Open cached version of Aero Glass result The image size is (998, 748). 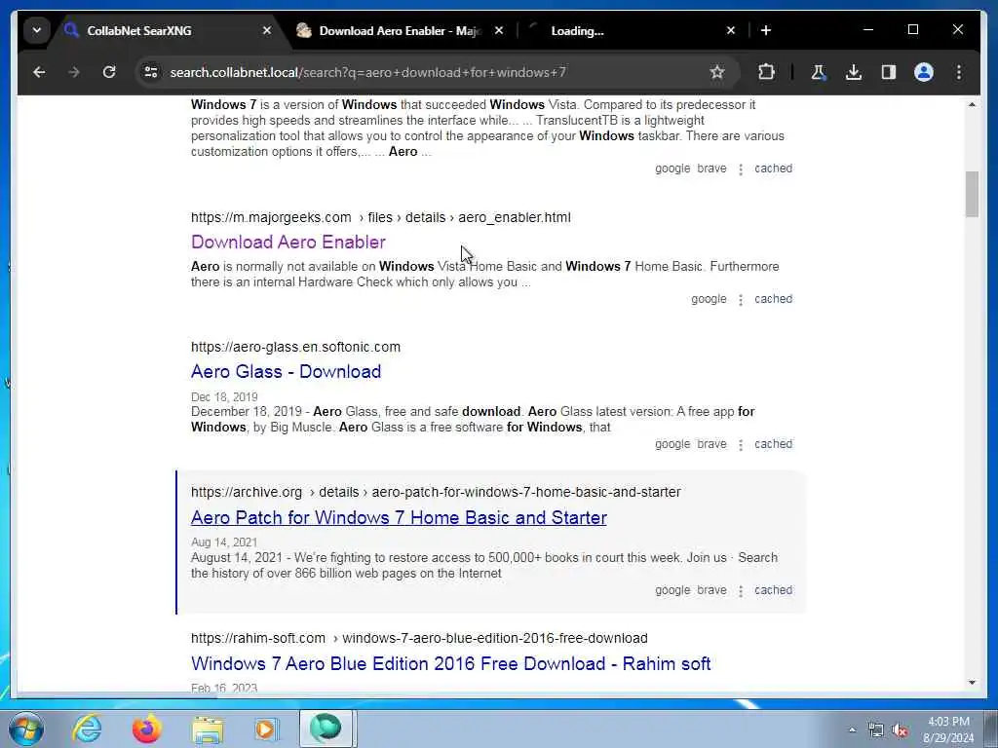[773, 444]
